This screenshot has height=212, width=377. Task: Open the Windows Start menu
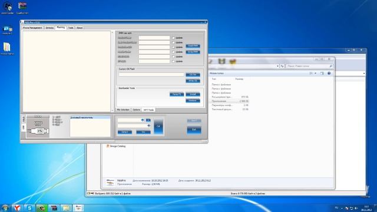point(5,208)
